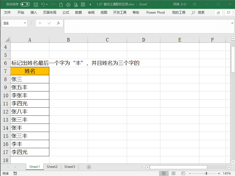Click the ribbon display options icon
This screenshot has width=235, height=176.
pyautogui.click(x=195, y=4)
